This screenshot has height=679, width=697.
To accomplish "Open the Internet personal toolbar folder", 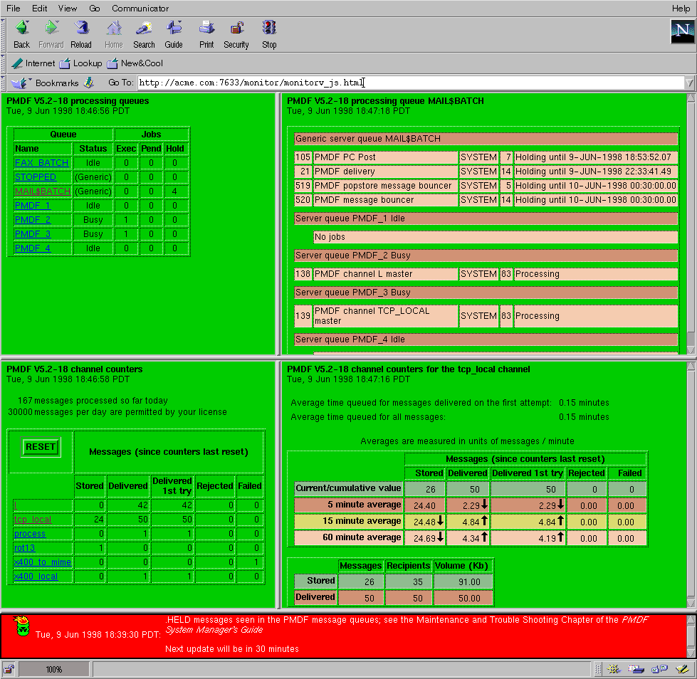I will (33, 63).
